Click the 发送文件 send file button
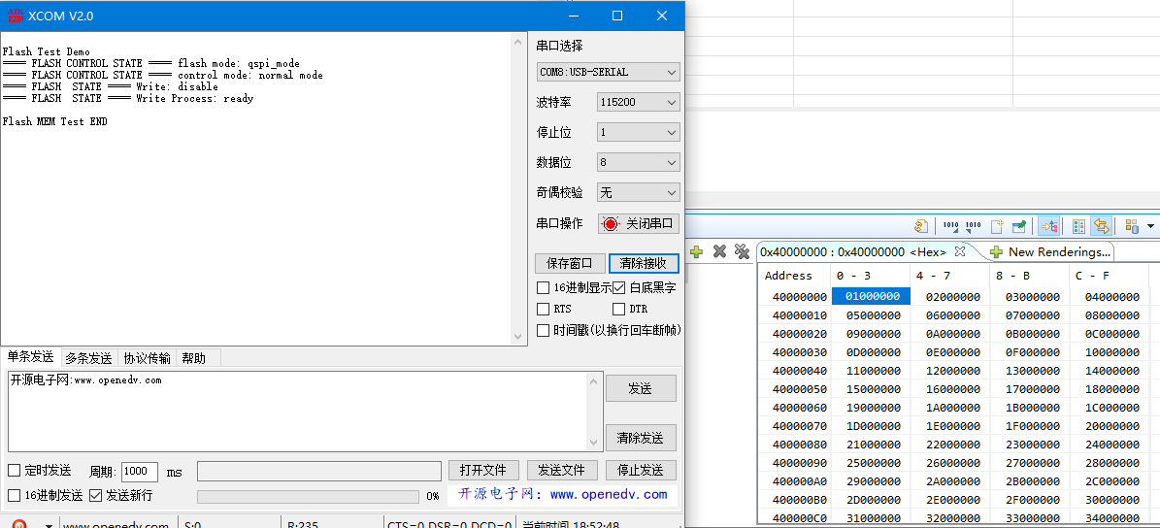The height and width of the screenshot is (528, 1160). point(561,471)
